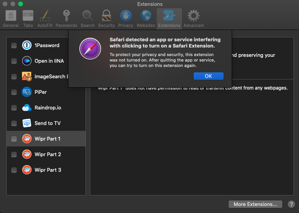Image resolution: width=299 pixels, height=213 pixels.
Task: Click the ImageSearch extension icon
Action: [x=27, y=76]
